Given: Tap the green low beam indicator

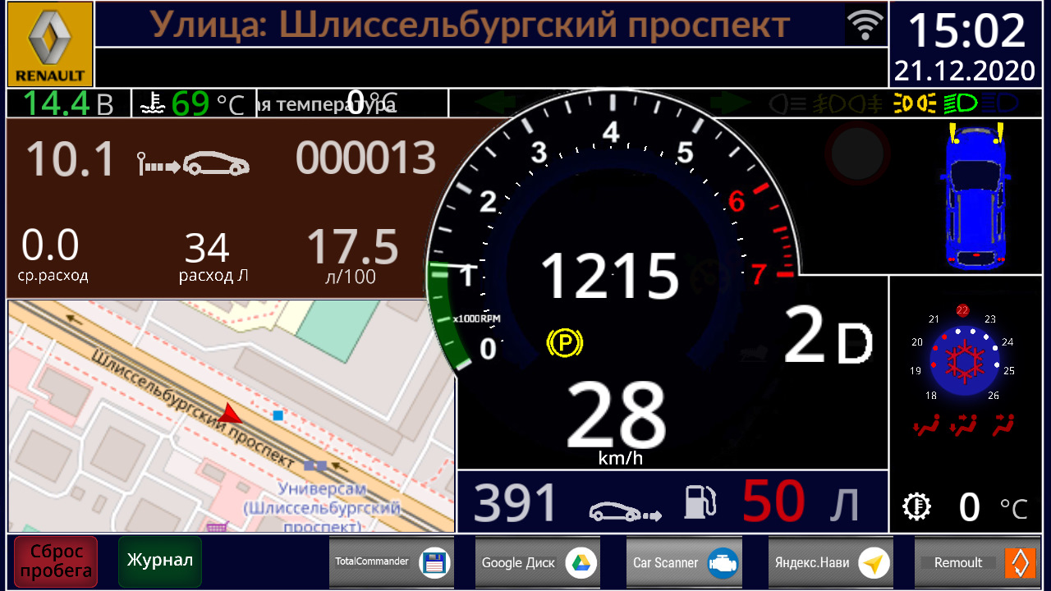Looking at the screenshot, I should pos(959,103).
